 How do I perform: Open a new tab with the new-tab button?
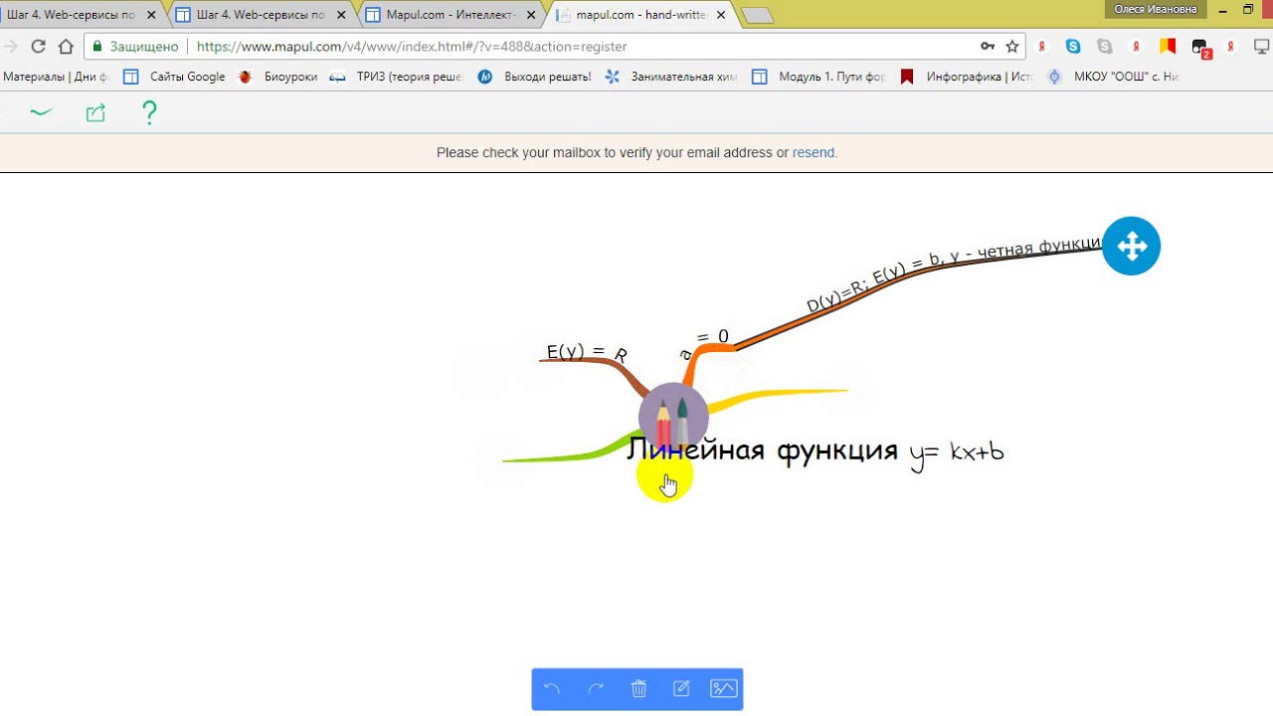click(x=757, y=15)
